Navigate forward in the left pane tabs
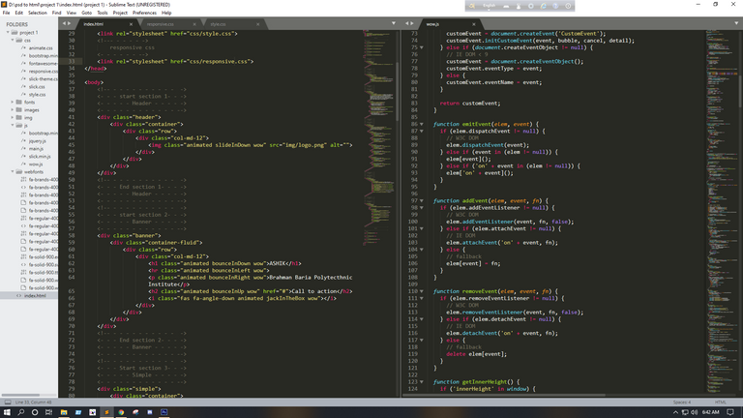This screenshot has width=743, height=418. pyautogui.click(x=70, y=23)
